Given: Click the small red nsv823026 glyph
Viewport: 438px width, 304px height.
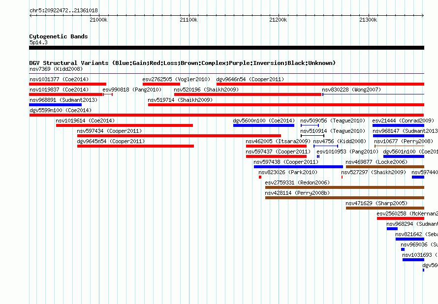Looking at the screenshot, I should tap(260, 177).
